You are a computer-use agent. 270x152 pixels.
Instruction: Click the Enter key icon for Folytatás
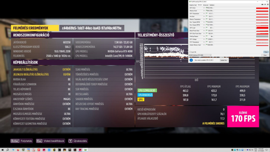click(x=15, y=141)
